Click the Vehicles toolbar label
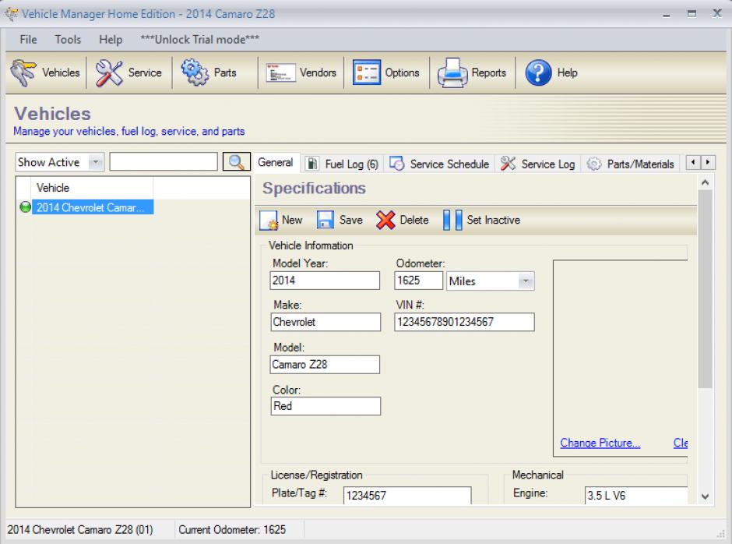This screenshot has width=732, height=544. [x=61, y=73]
